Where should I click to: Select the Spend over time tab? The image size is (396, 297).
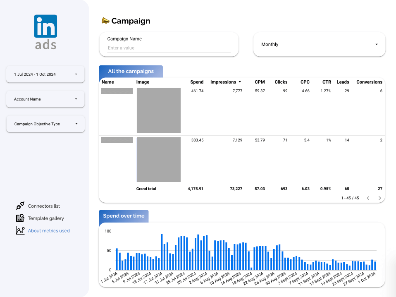(x=124, y=216)
